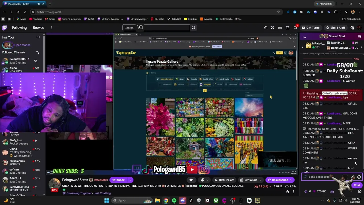Open Chrome apps grid in bookmarks bar
The height and width of the screenshot is (205, 364).
click(9, 19)
